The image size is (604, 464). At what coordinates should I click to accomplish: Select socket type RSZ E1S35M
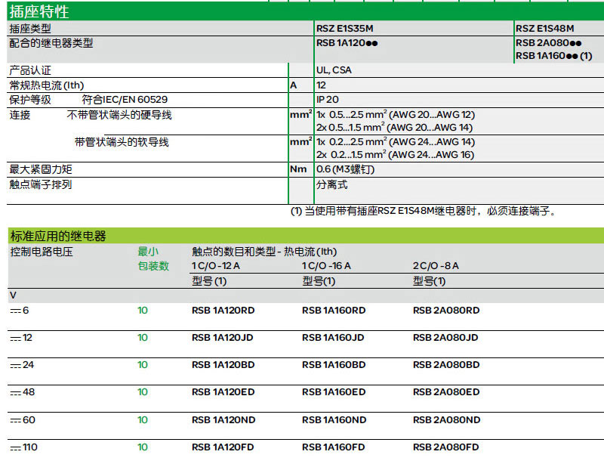pyautogui.click(x=345, y=29)
